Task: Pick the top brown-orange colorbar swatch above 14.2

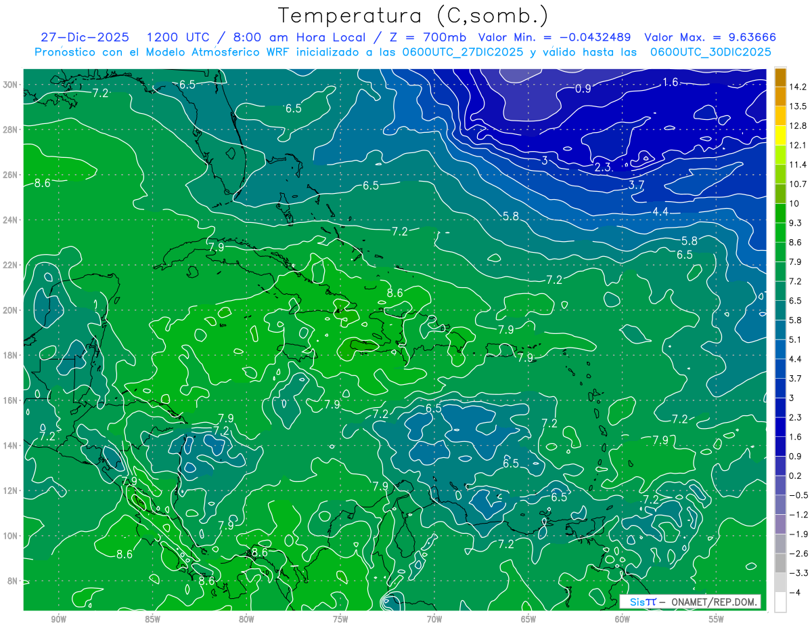Action: [x=780, y=77]
